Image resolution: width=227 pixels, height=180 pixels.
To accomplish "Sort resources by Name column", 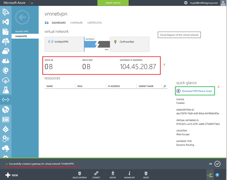I will (x=50, y=86).
